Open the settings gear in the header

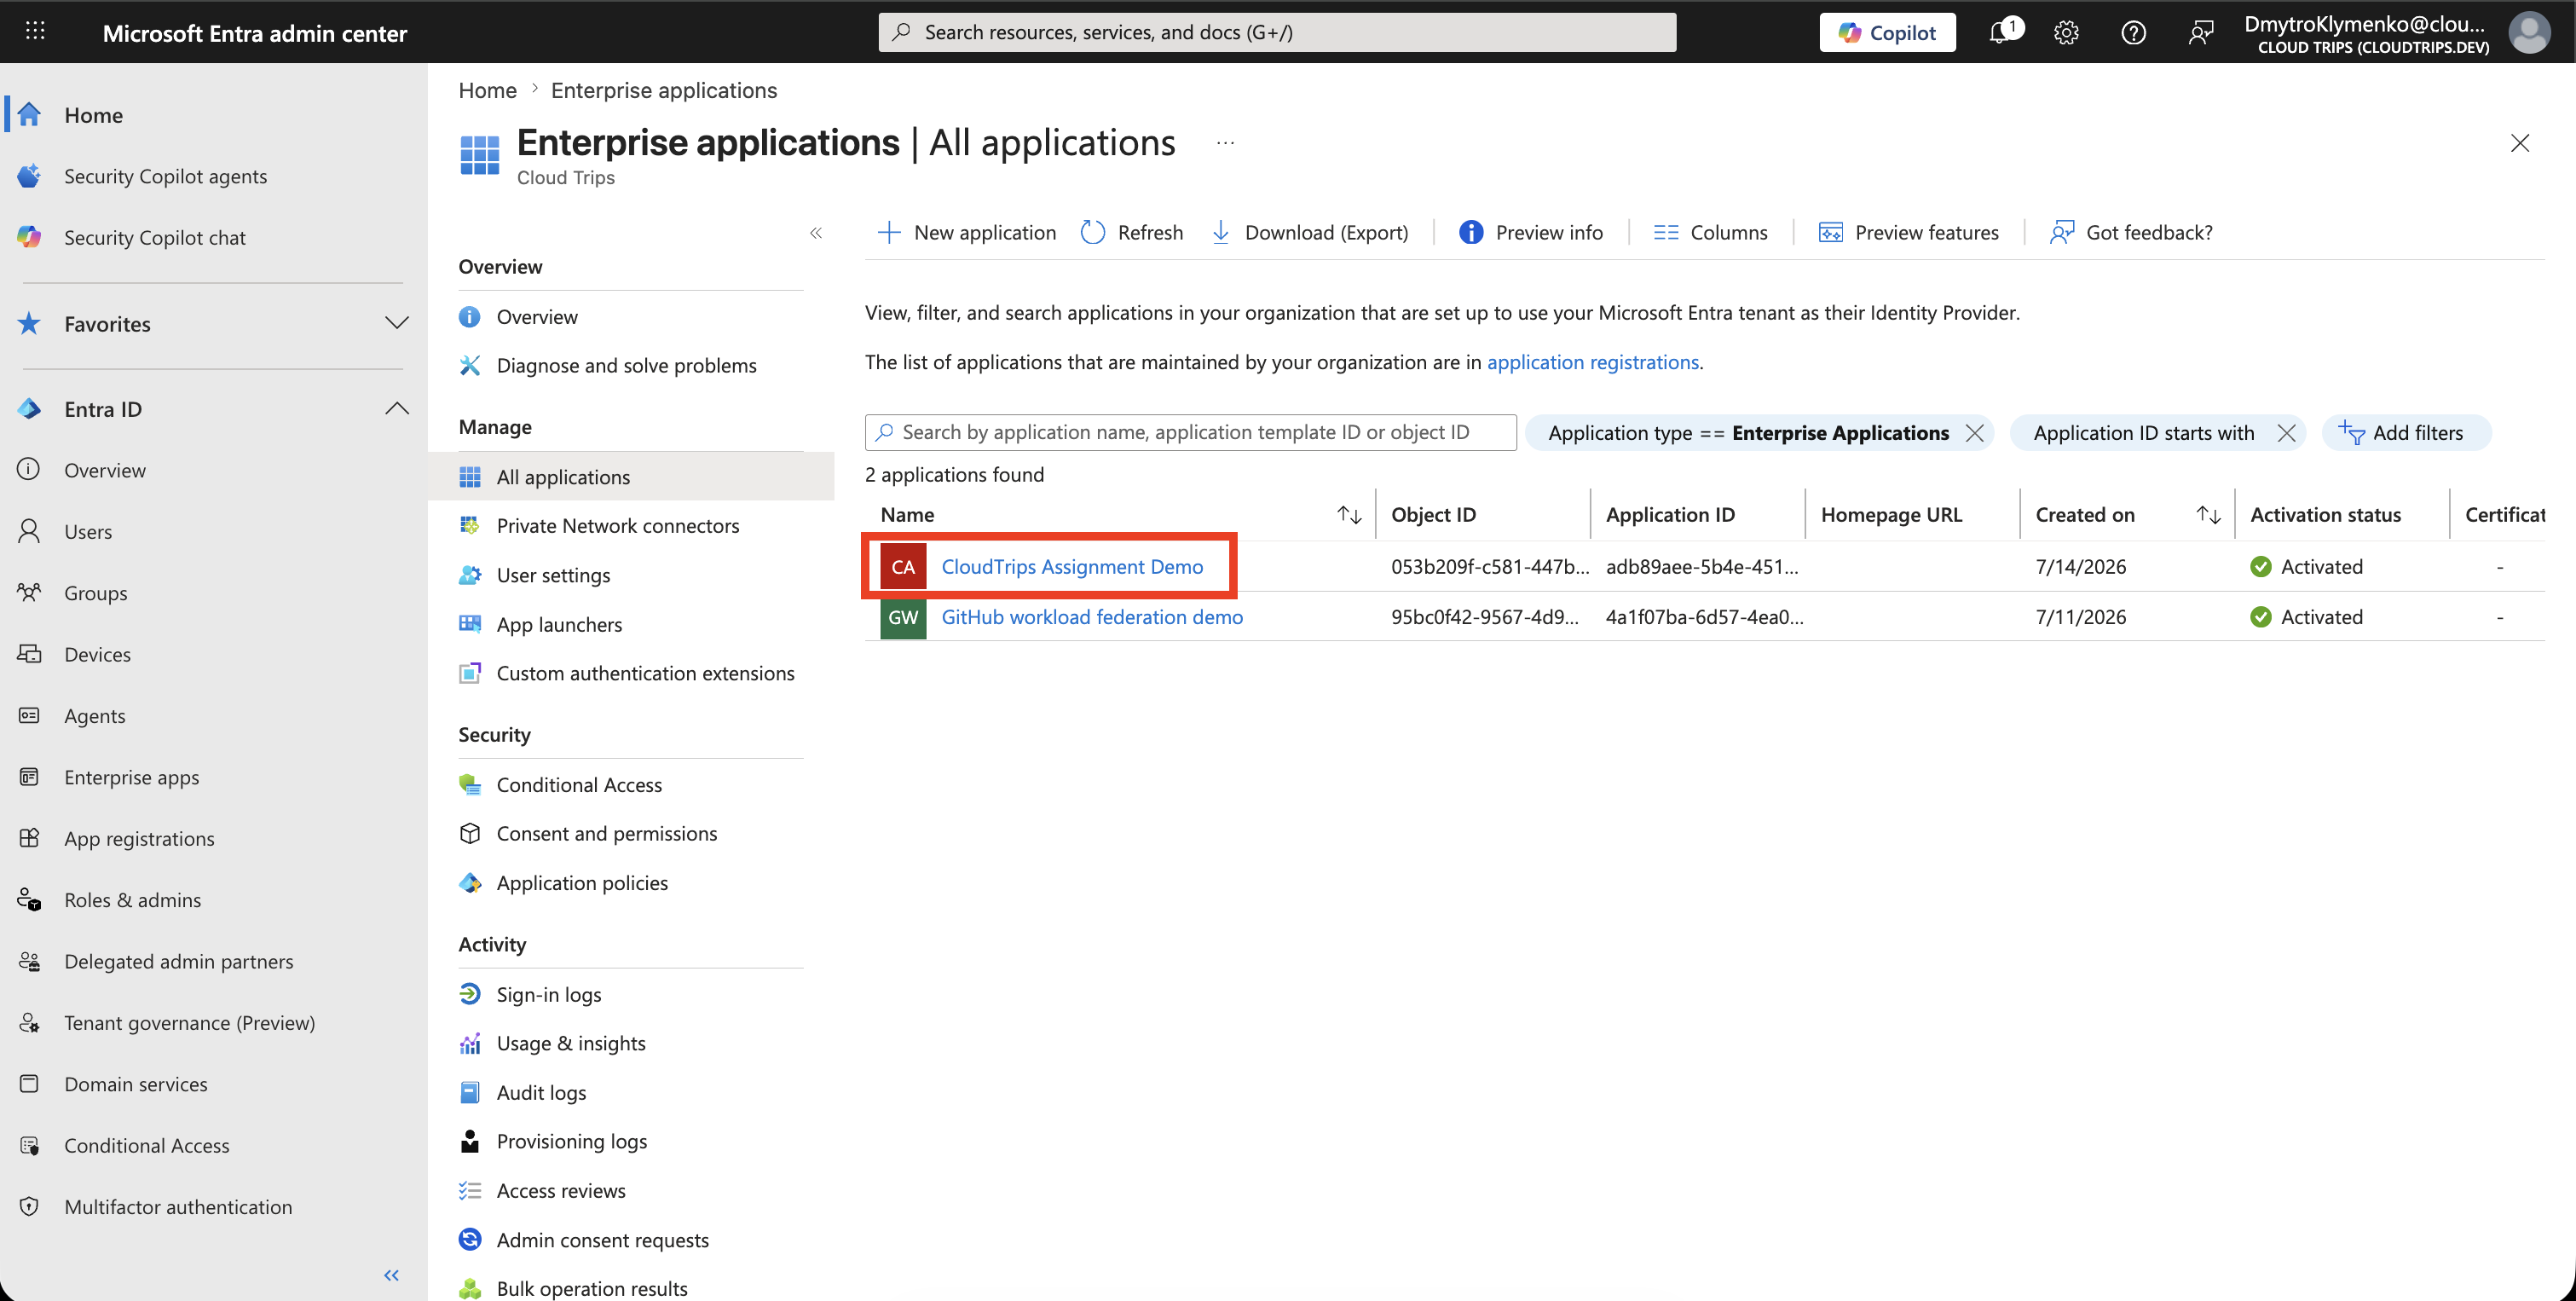(2066, 32)
